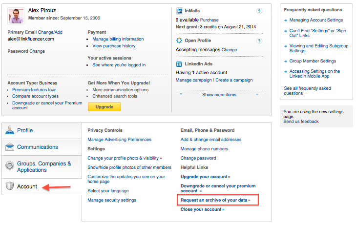Click Close your account link
This screenshot has width=356, height=225.
pyautogui.click(x=203, y=209)
